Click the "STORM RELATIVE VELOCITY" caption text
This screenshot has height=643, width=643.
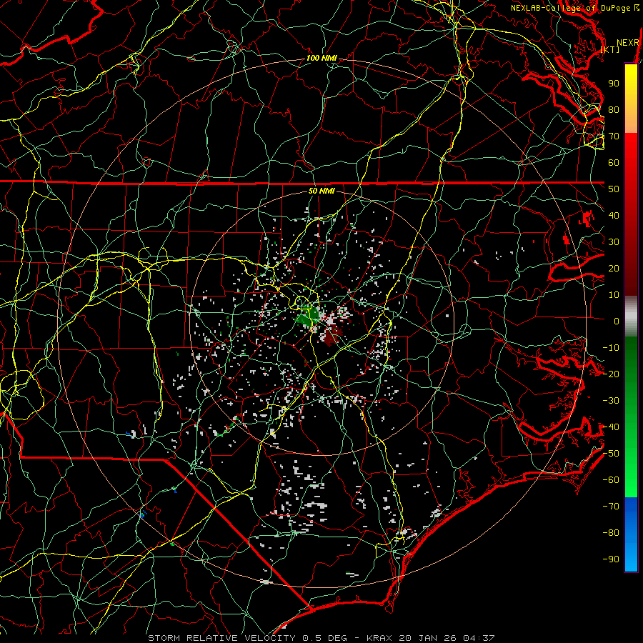coord(221,638)
